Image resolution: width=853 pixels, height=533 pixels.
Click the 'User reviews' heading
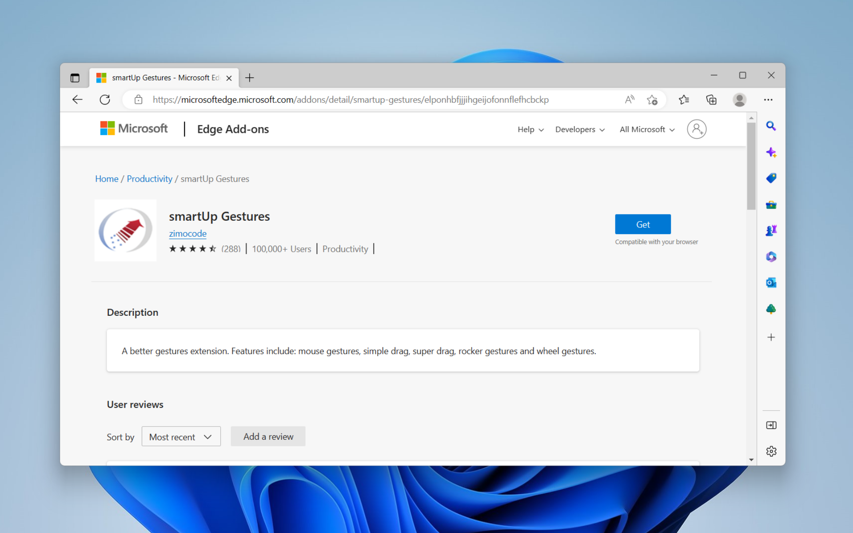pyautogui.click(x=135, y=405)
